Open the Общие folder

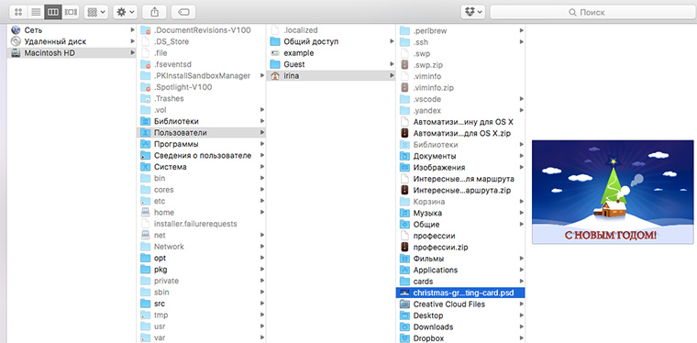coord(461,225)
